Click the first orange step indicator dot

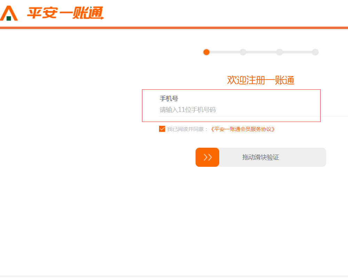point(206,52)
